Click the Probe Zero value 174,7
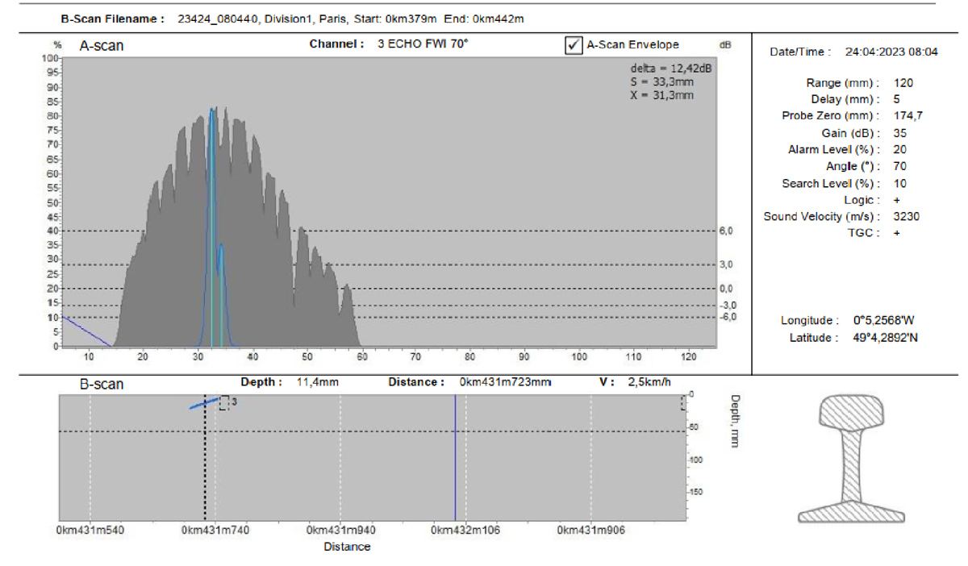Screen dimensions: 968x566 (x=907, y=116)
